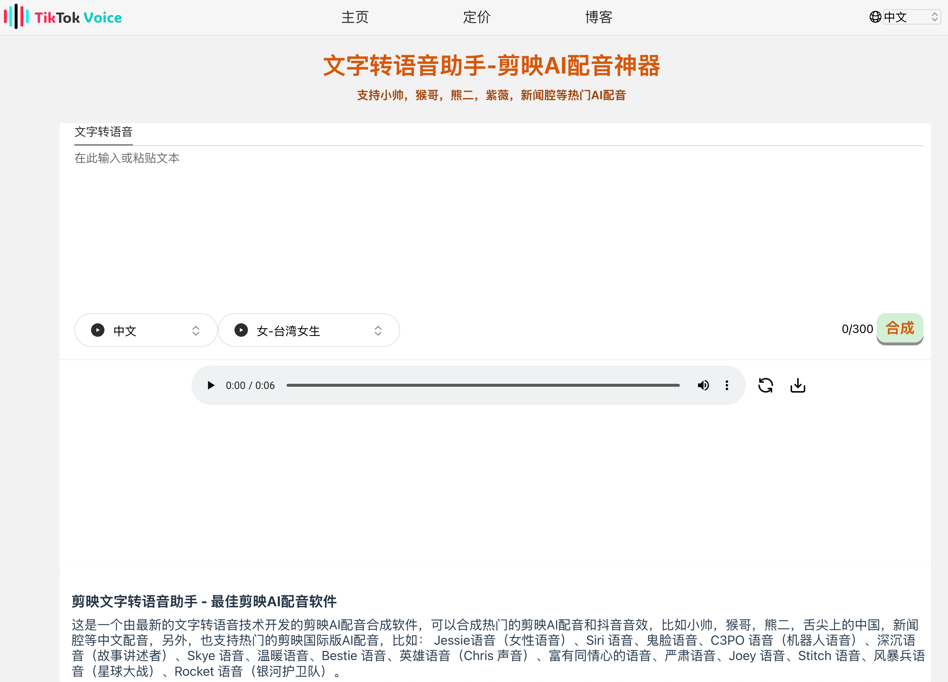Click the mute icon on audio player
Image resolution: width=948 pixels, height=682 pixels.
point(702,384)
